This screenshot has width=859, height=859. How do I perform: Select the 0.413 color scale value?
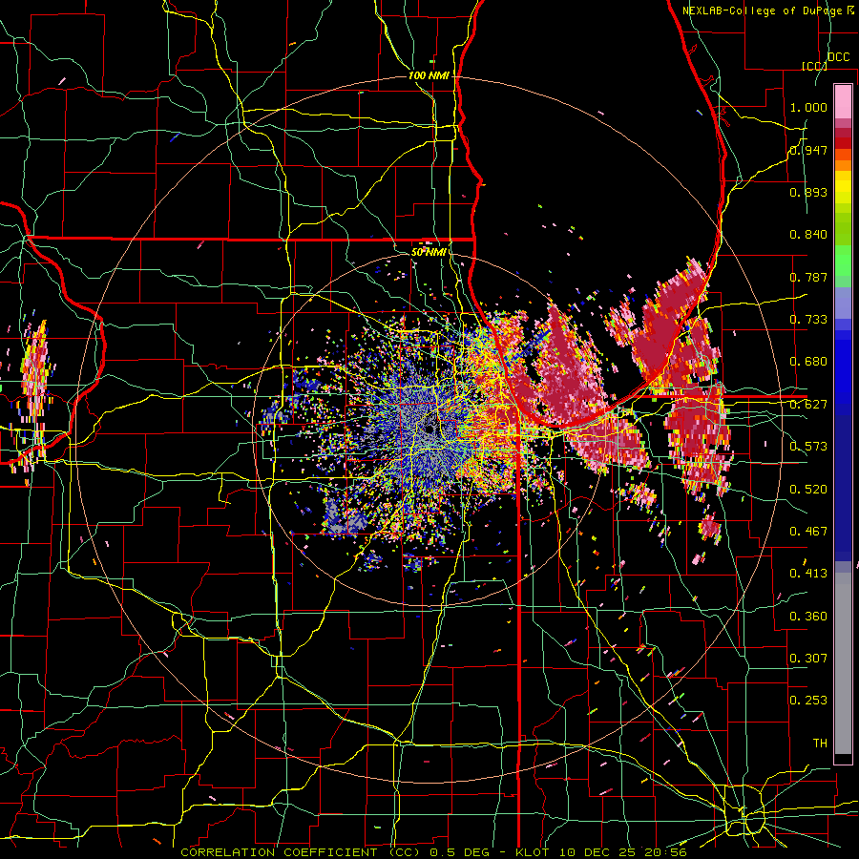point(808,574)
